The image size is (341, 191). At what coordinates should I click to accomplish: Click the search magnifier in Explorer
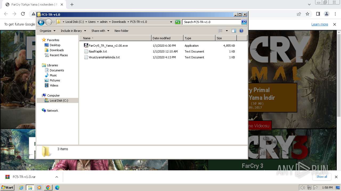tap(244, 22)
